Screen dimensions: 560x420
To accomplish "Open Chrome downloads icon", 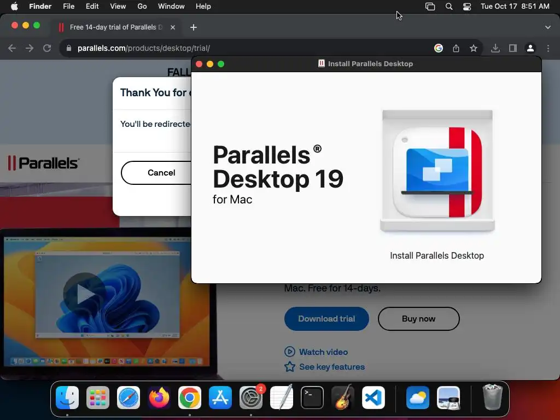I will (x=495, y=48).
